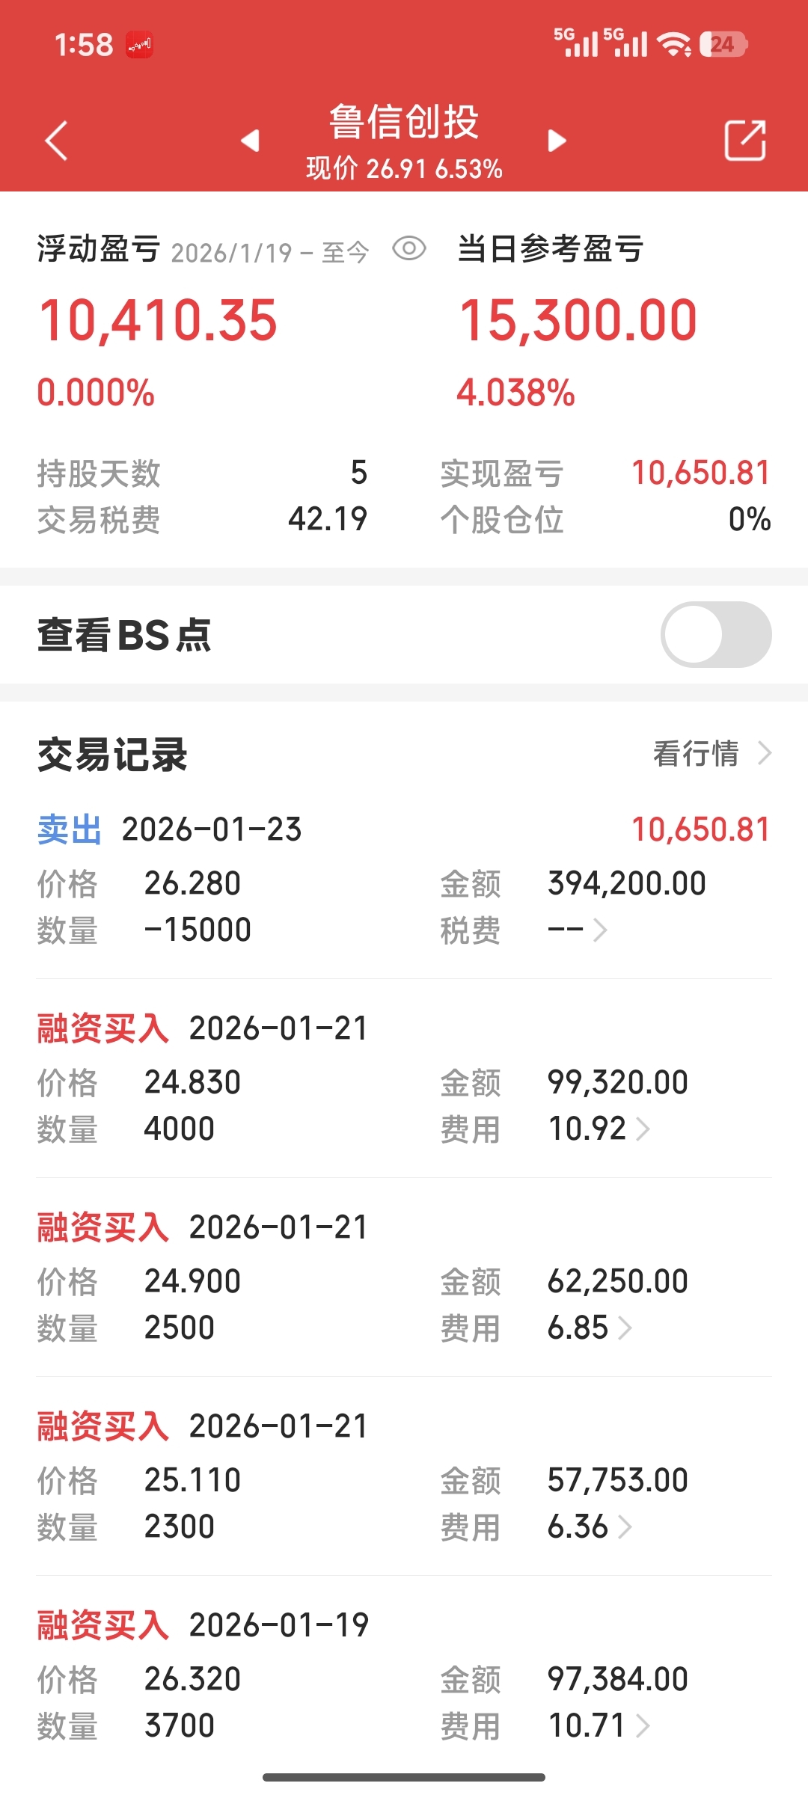Expand fee 6.36 details chevron
This screenshot has height=1795, width=808.
click(x=625, y=1526)
